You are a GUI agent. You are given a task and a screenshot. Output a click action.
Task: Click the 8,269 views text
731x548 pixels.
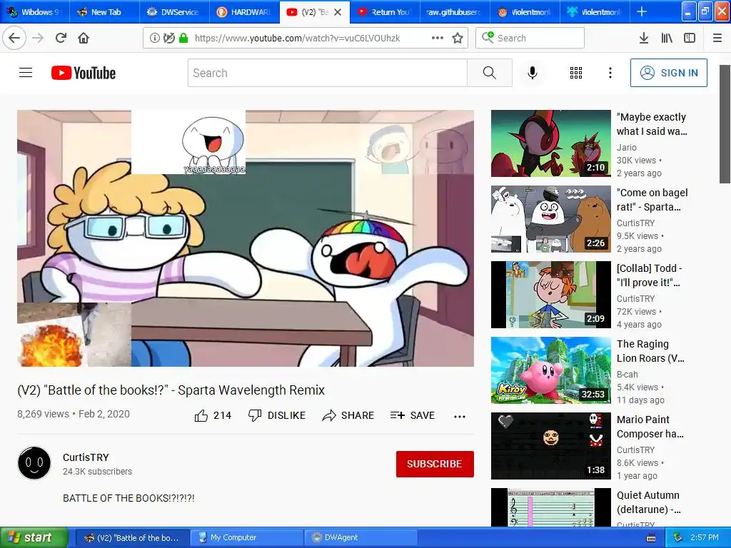coord(43,414)
